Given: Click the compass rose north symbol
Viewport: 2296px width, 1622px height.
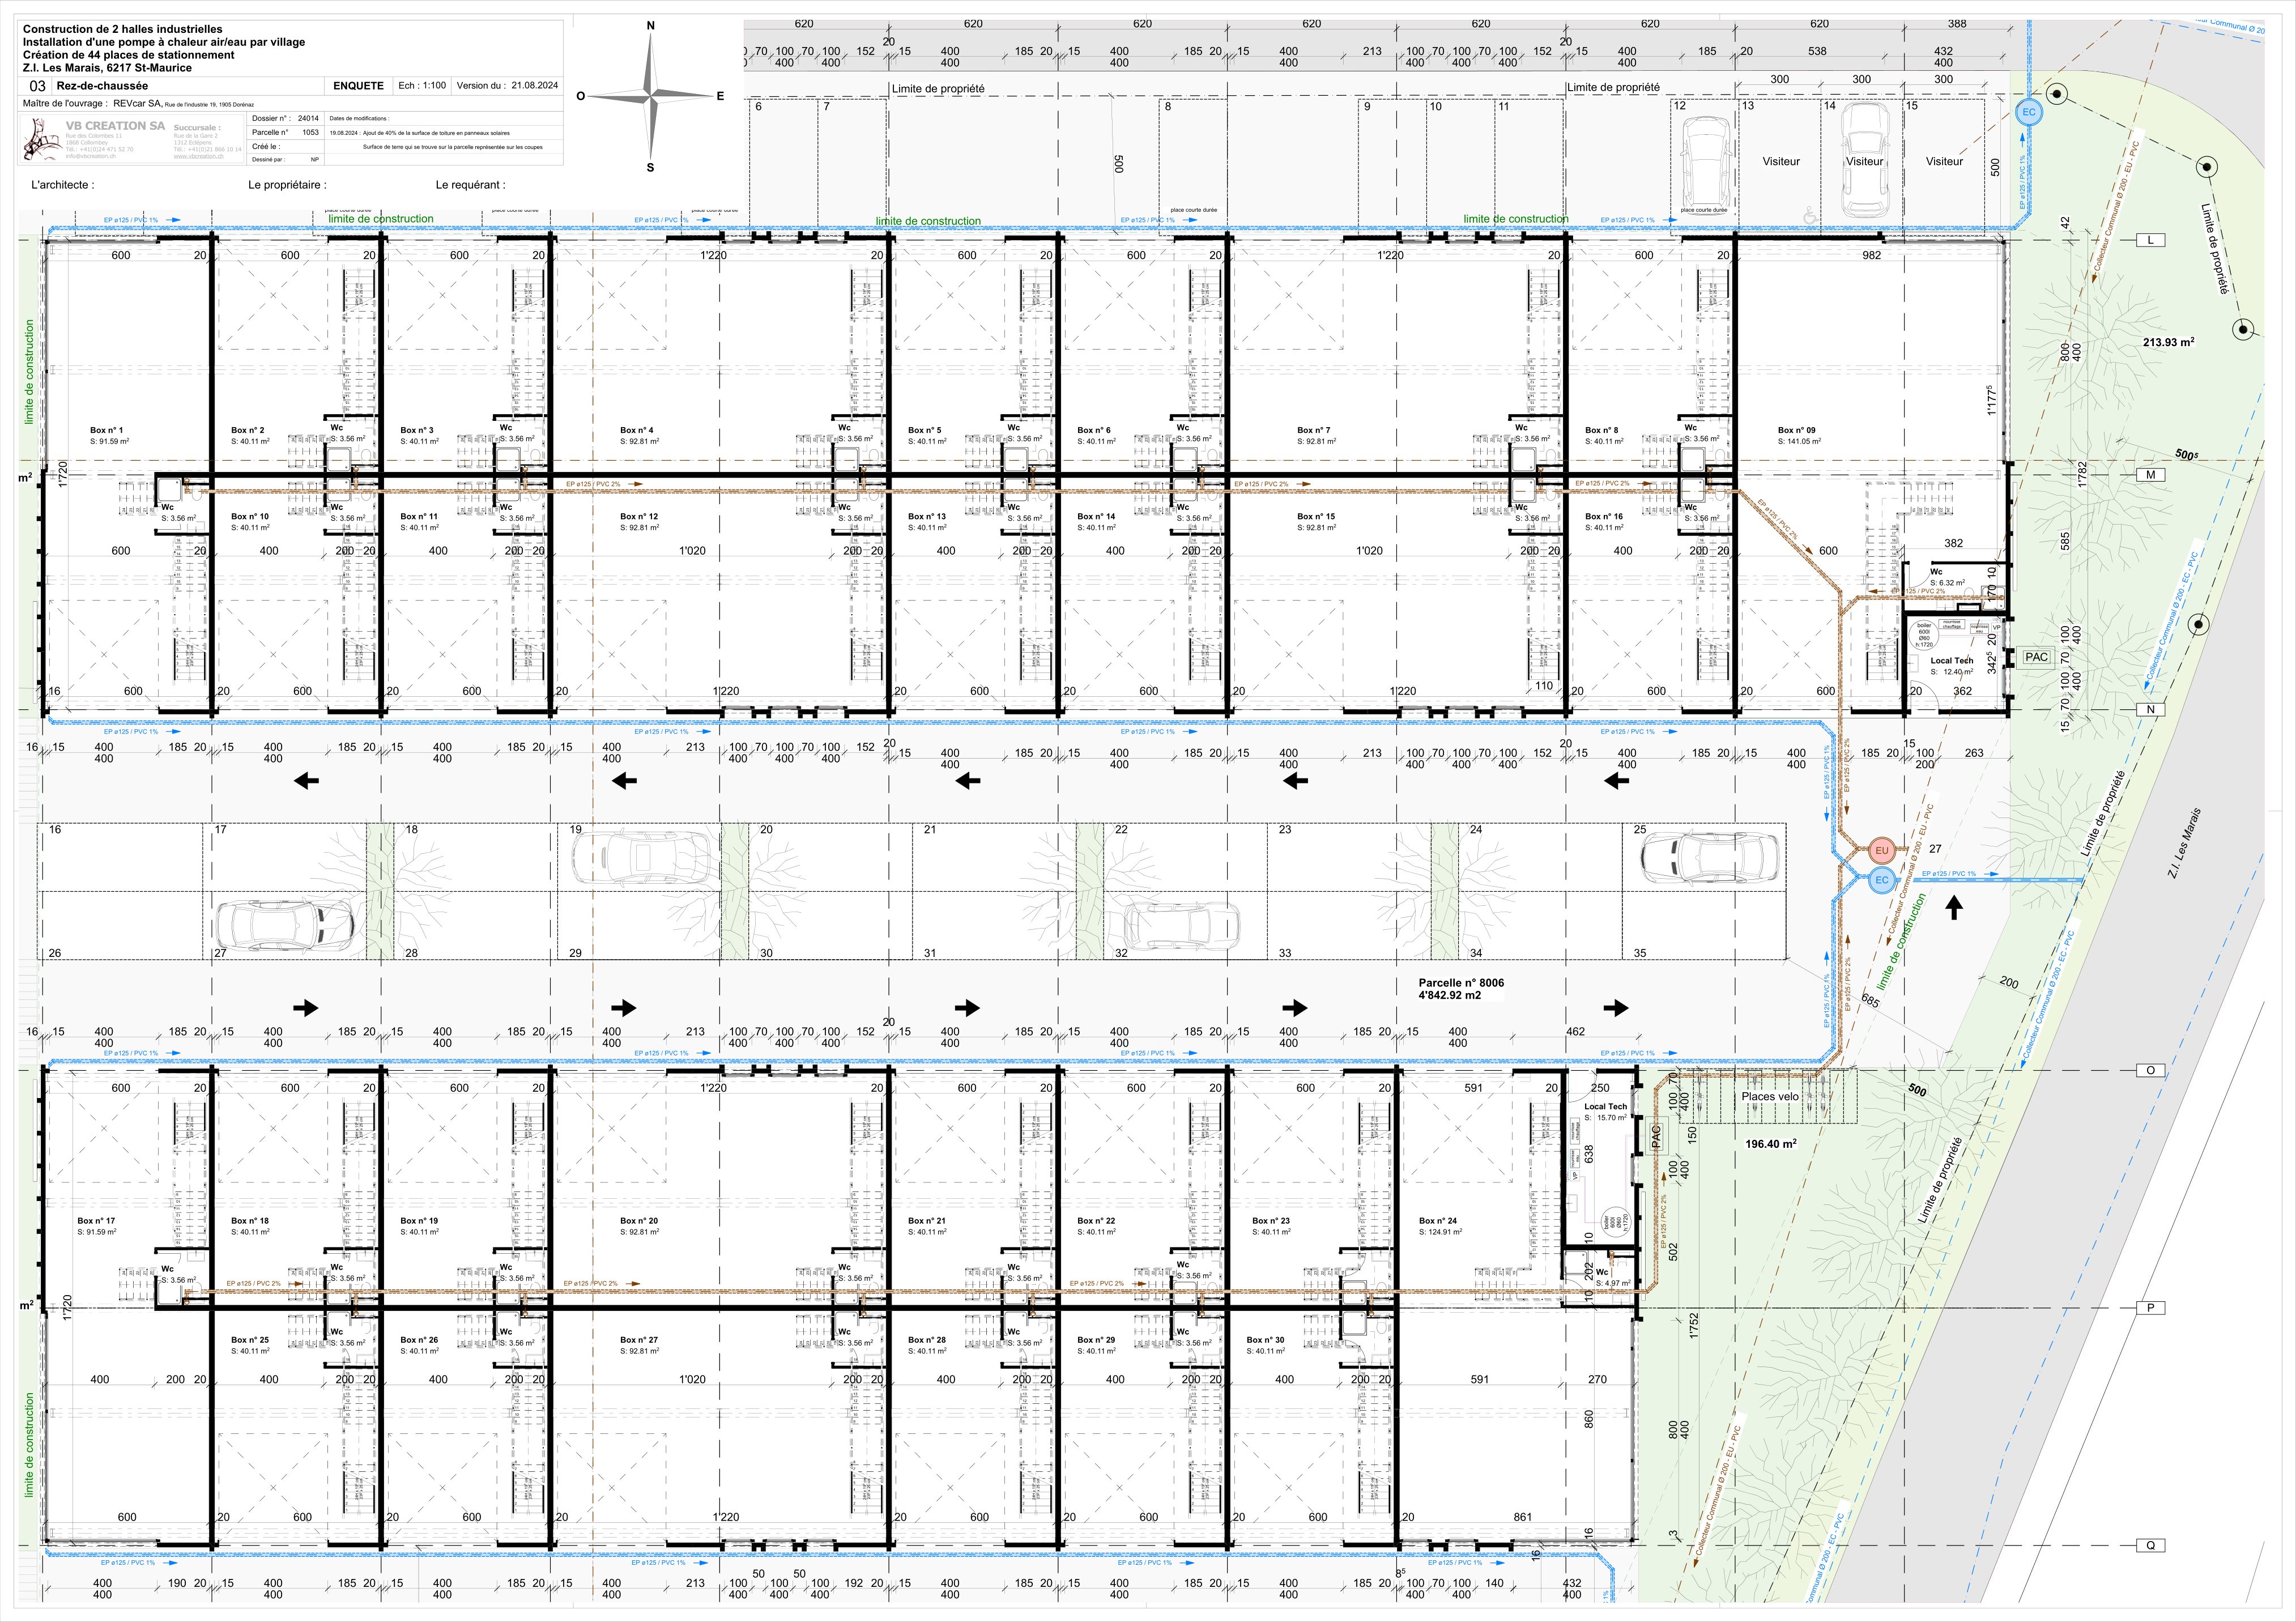Looking at the screenshot, I should tap(651, 96).
